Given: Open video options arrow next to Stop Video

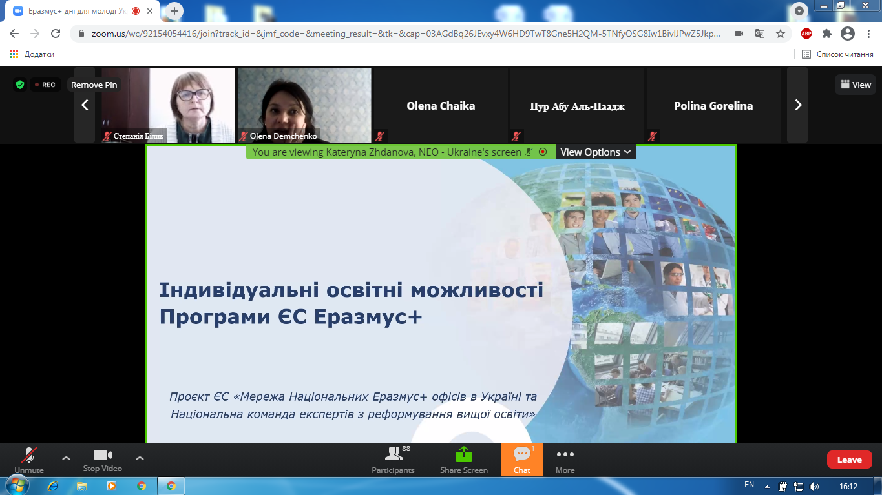Looking at the screenshot, I should click(x=140, y=458).
